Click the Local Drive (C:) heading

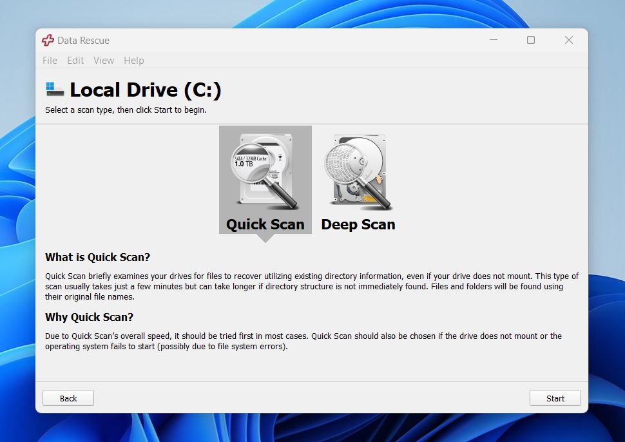146,90
